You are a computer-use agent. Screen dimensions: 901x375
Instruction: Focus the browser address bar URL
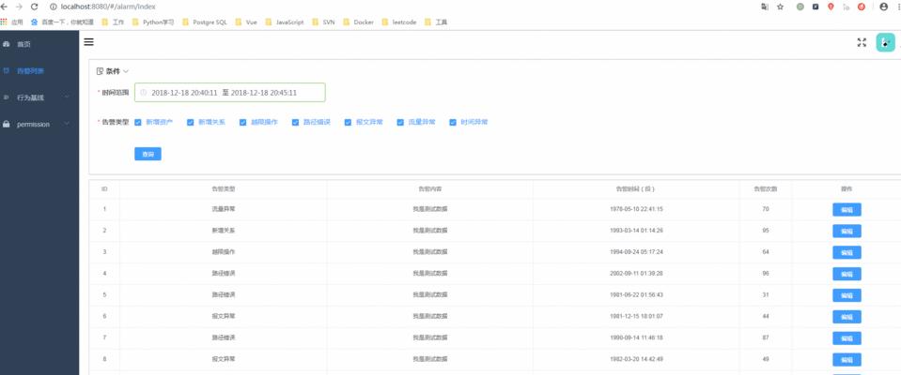click(108, 7)
